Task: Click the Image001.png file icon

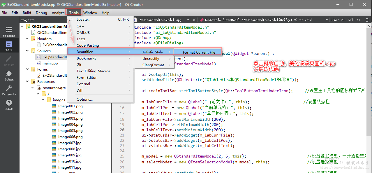Action: [x=54, y=106]
